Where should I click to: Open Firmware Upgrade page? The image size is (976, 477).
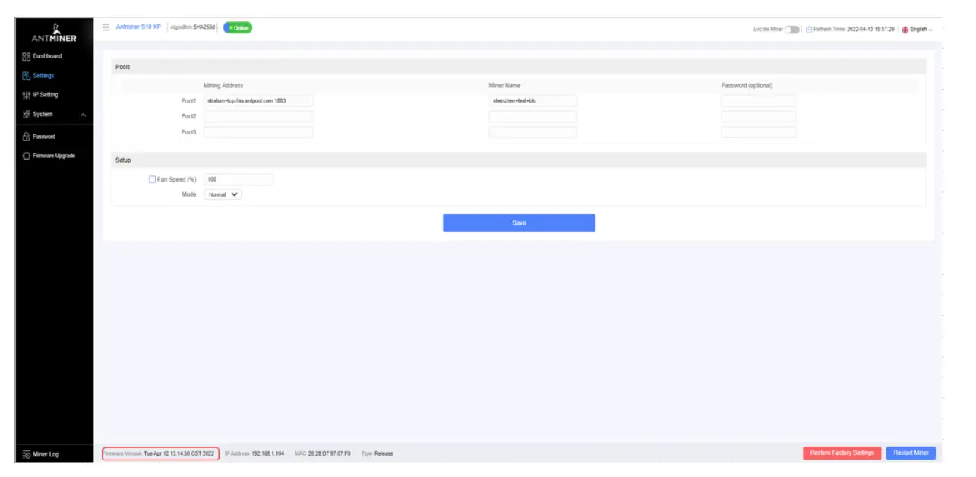pyautogui.click(x=54, y=156)
